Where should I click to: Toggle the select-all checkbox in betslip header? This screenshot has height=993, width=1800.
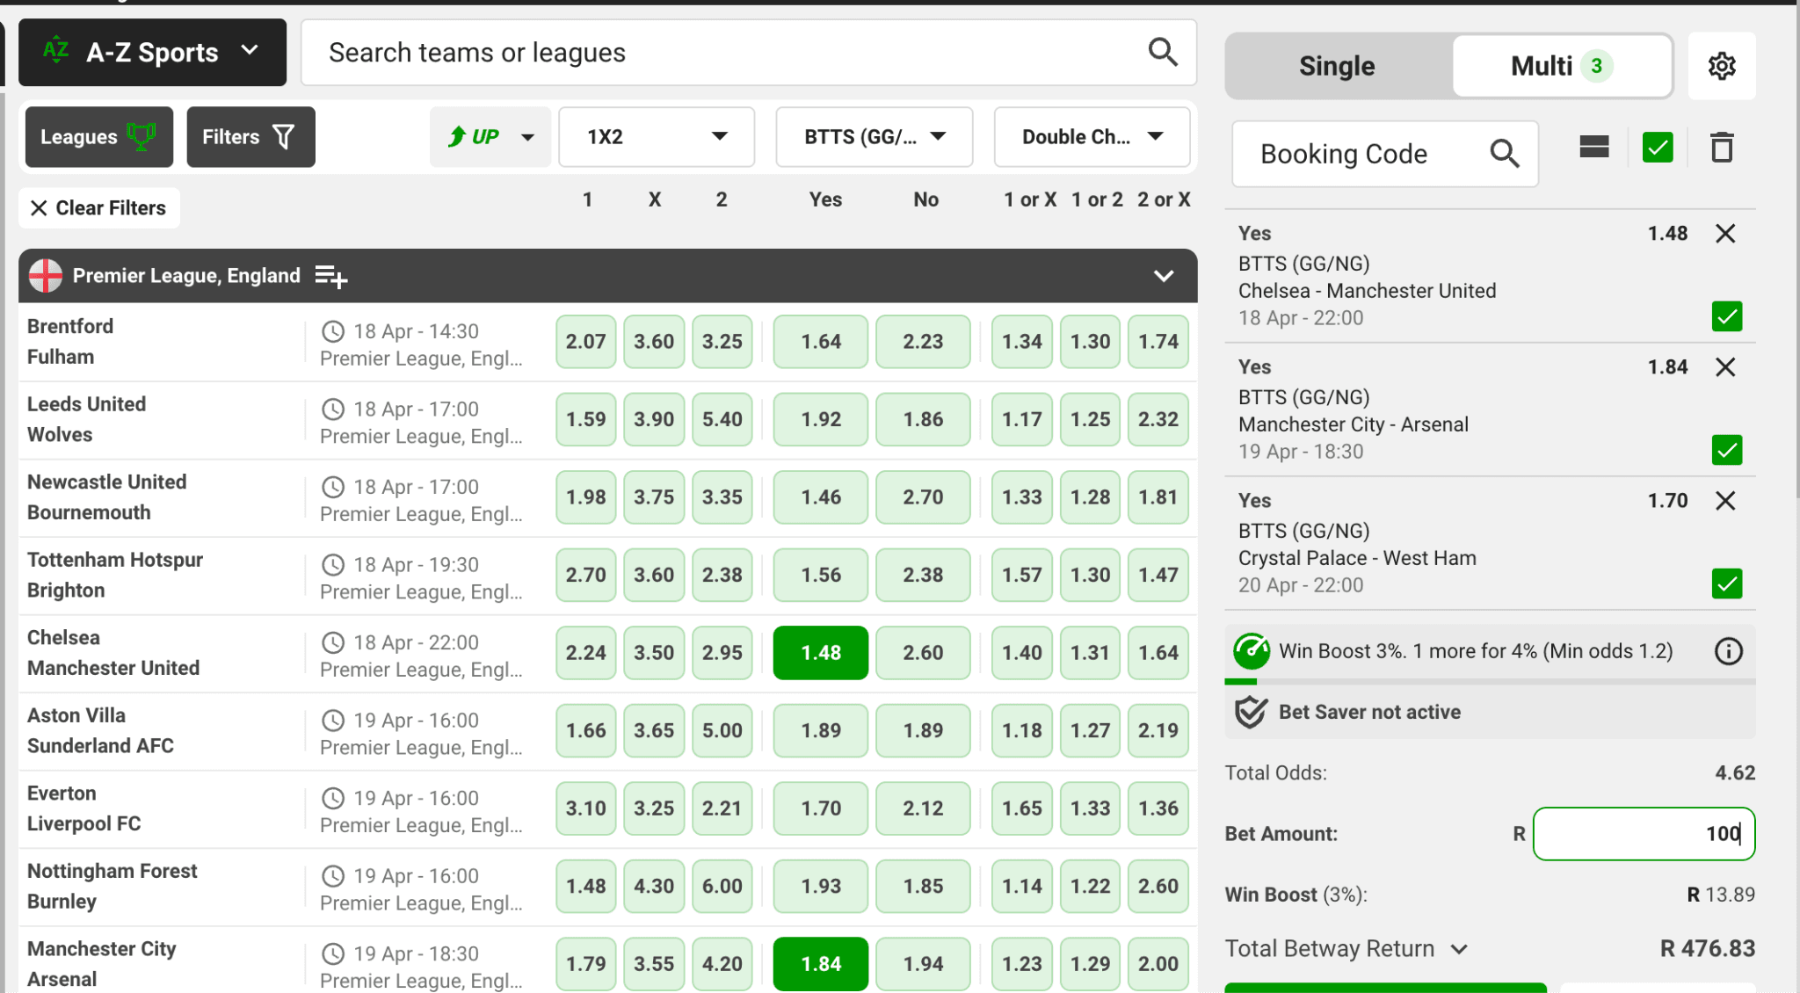coord(1658,148)
